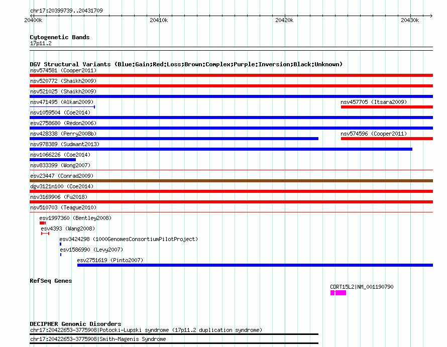Click the 20420k ruler position label
Viewport: 447px width, 347px height.
(284, 20)
